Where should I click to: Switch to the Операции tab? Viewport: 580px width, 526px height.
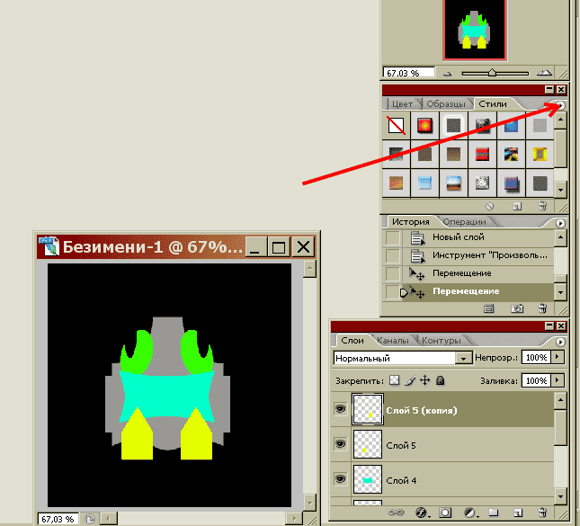(x=464, y=221)
